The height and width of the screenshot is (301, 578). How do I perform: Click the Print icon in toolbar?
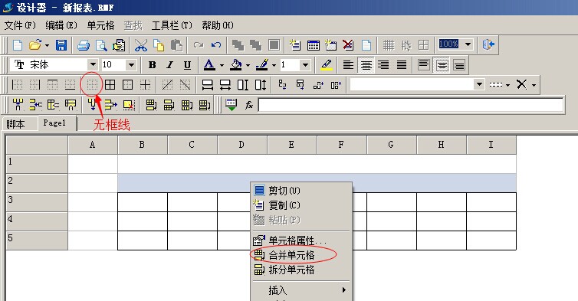point(84,45)
